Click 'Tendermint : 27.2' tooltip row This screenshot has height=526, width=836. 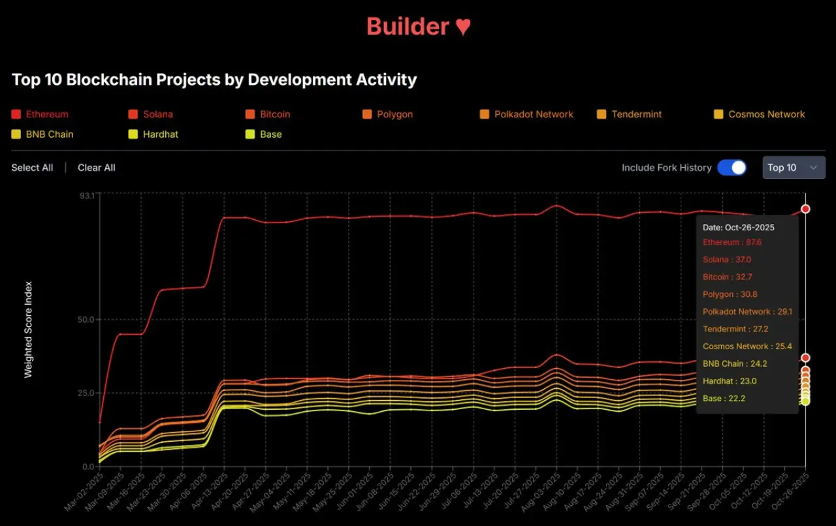click(735, 329)
